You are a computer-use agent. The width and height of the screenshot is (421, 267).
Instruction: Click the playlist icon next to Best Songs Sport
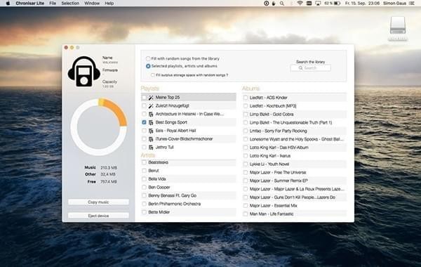click(x=151, y=123)
